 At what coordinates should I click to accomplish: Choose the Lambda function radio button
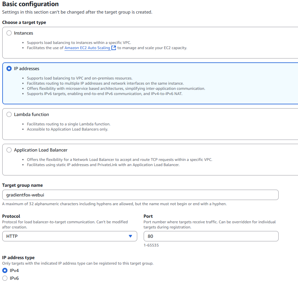point(9,114)
